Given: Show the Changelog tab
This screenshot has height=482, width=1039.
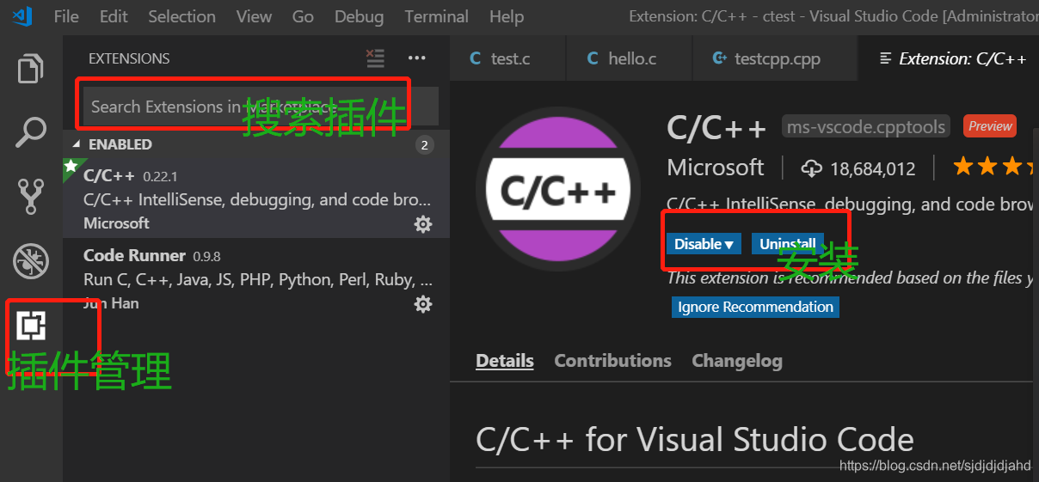Looking at the screenshot, I should (737, 361).
